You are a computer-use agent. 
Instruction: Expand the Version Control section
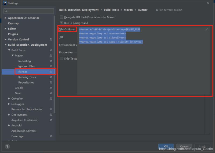5,39
